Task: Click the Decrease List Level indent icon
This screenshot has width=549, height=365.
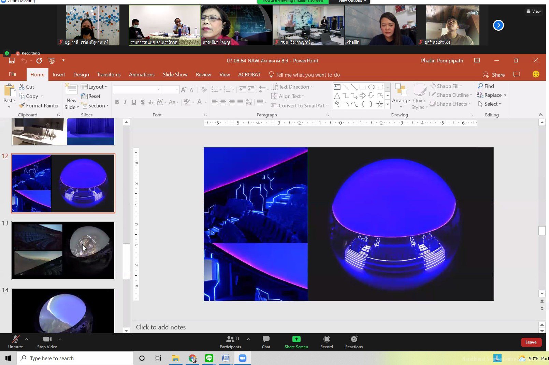Action: click(x=242, y=89)
